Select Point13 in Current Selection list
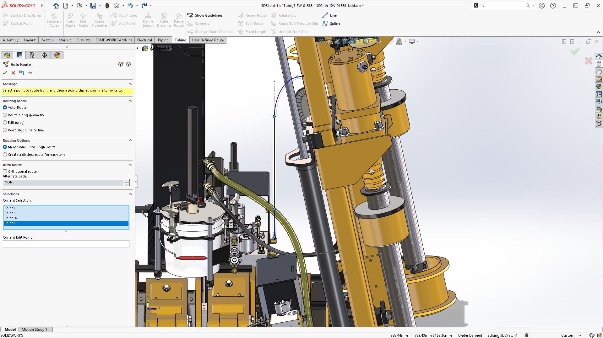603x338 pixels. [11, 213]
